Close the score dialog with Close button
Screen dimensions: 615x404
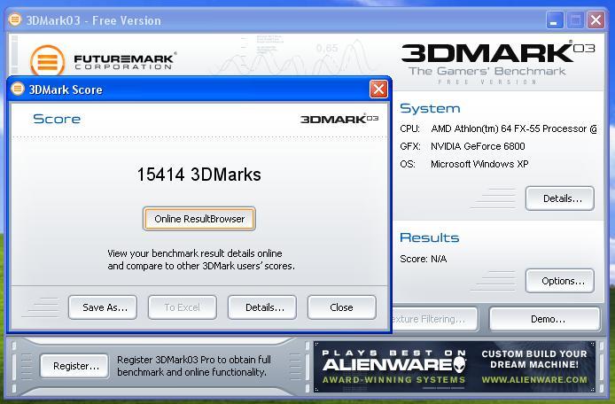[x=342, y=307]
